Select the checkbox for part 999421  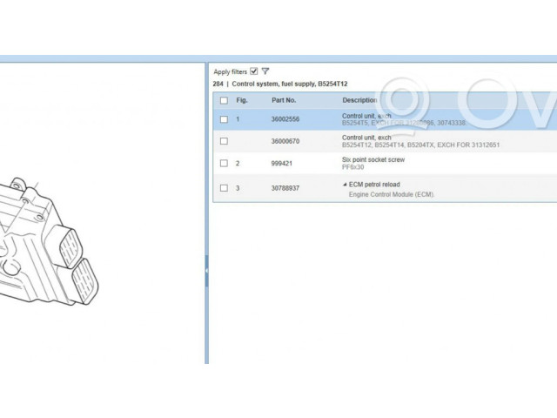tap(224, 163)
